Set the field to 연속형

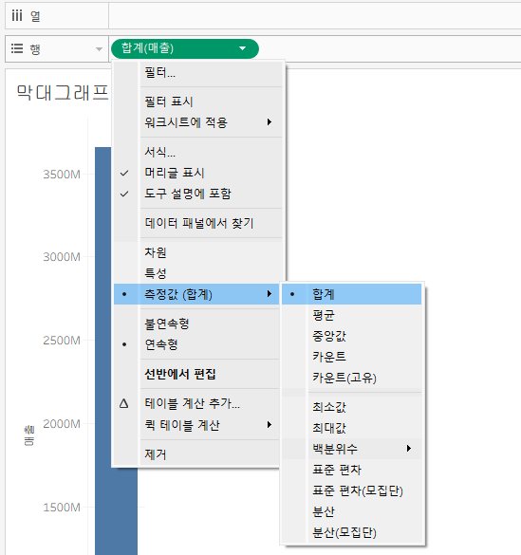(196, 344)
